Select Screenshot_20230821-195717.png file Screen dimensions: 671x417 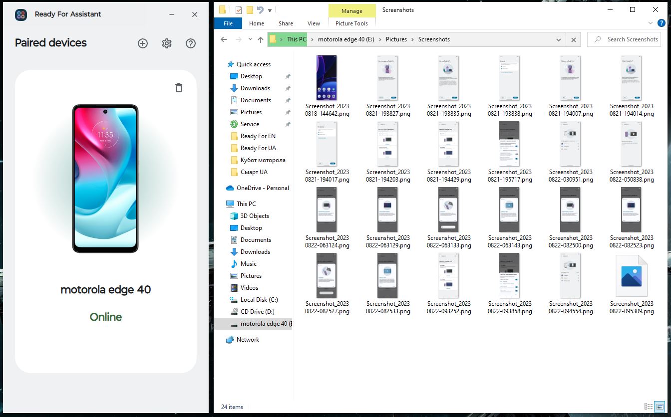click(510, 152)
